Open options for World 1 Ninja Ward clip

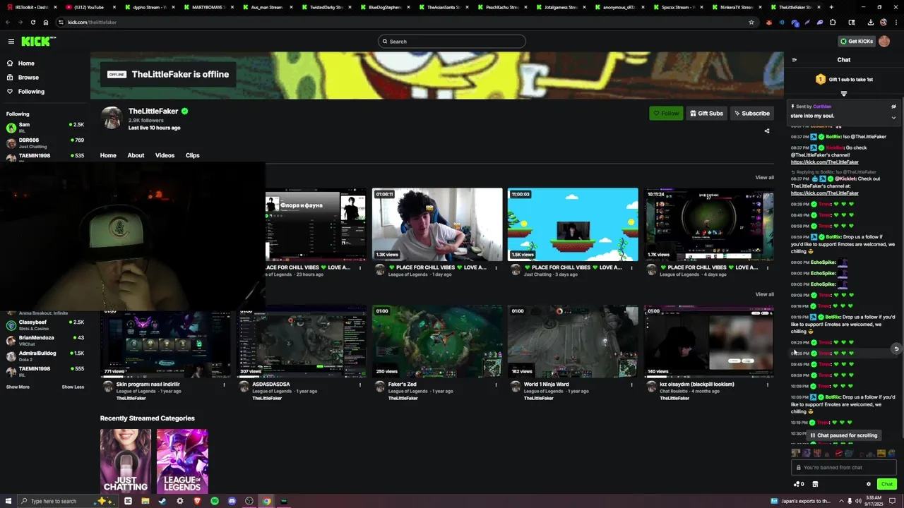[x=631, y=385]
